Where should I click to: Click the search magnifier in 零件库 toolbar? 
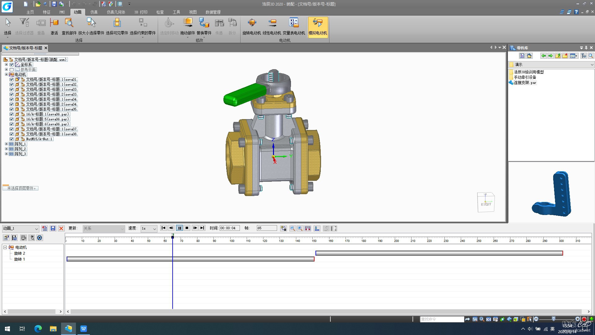[591, 56]
